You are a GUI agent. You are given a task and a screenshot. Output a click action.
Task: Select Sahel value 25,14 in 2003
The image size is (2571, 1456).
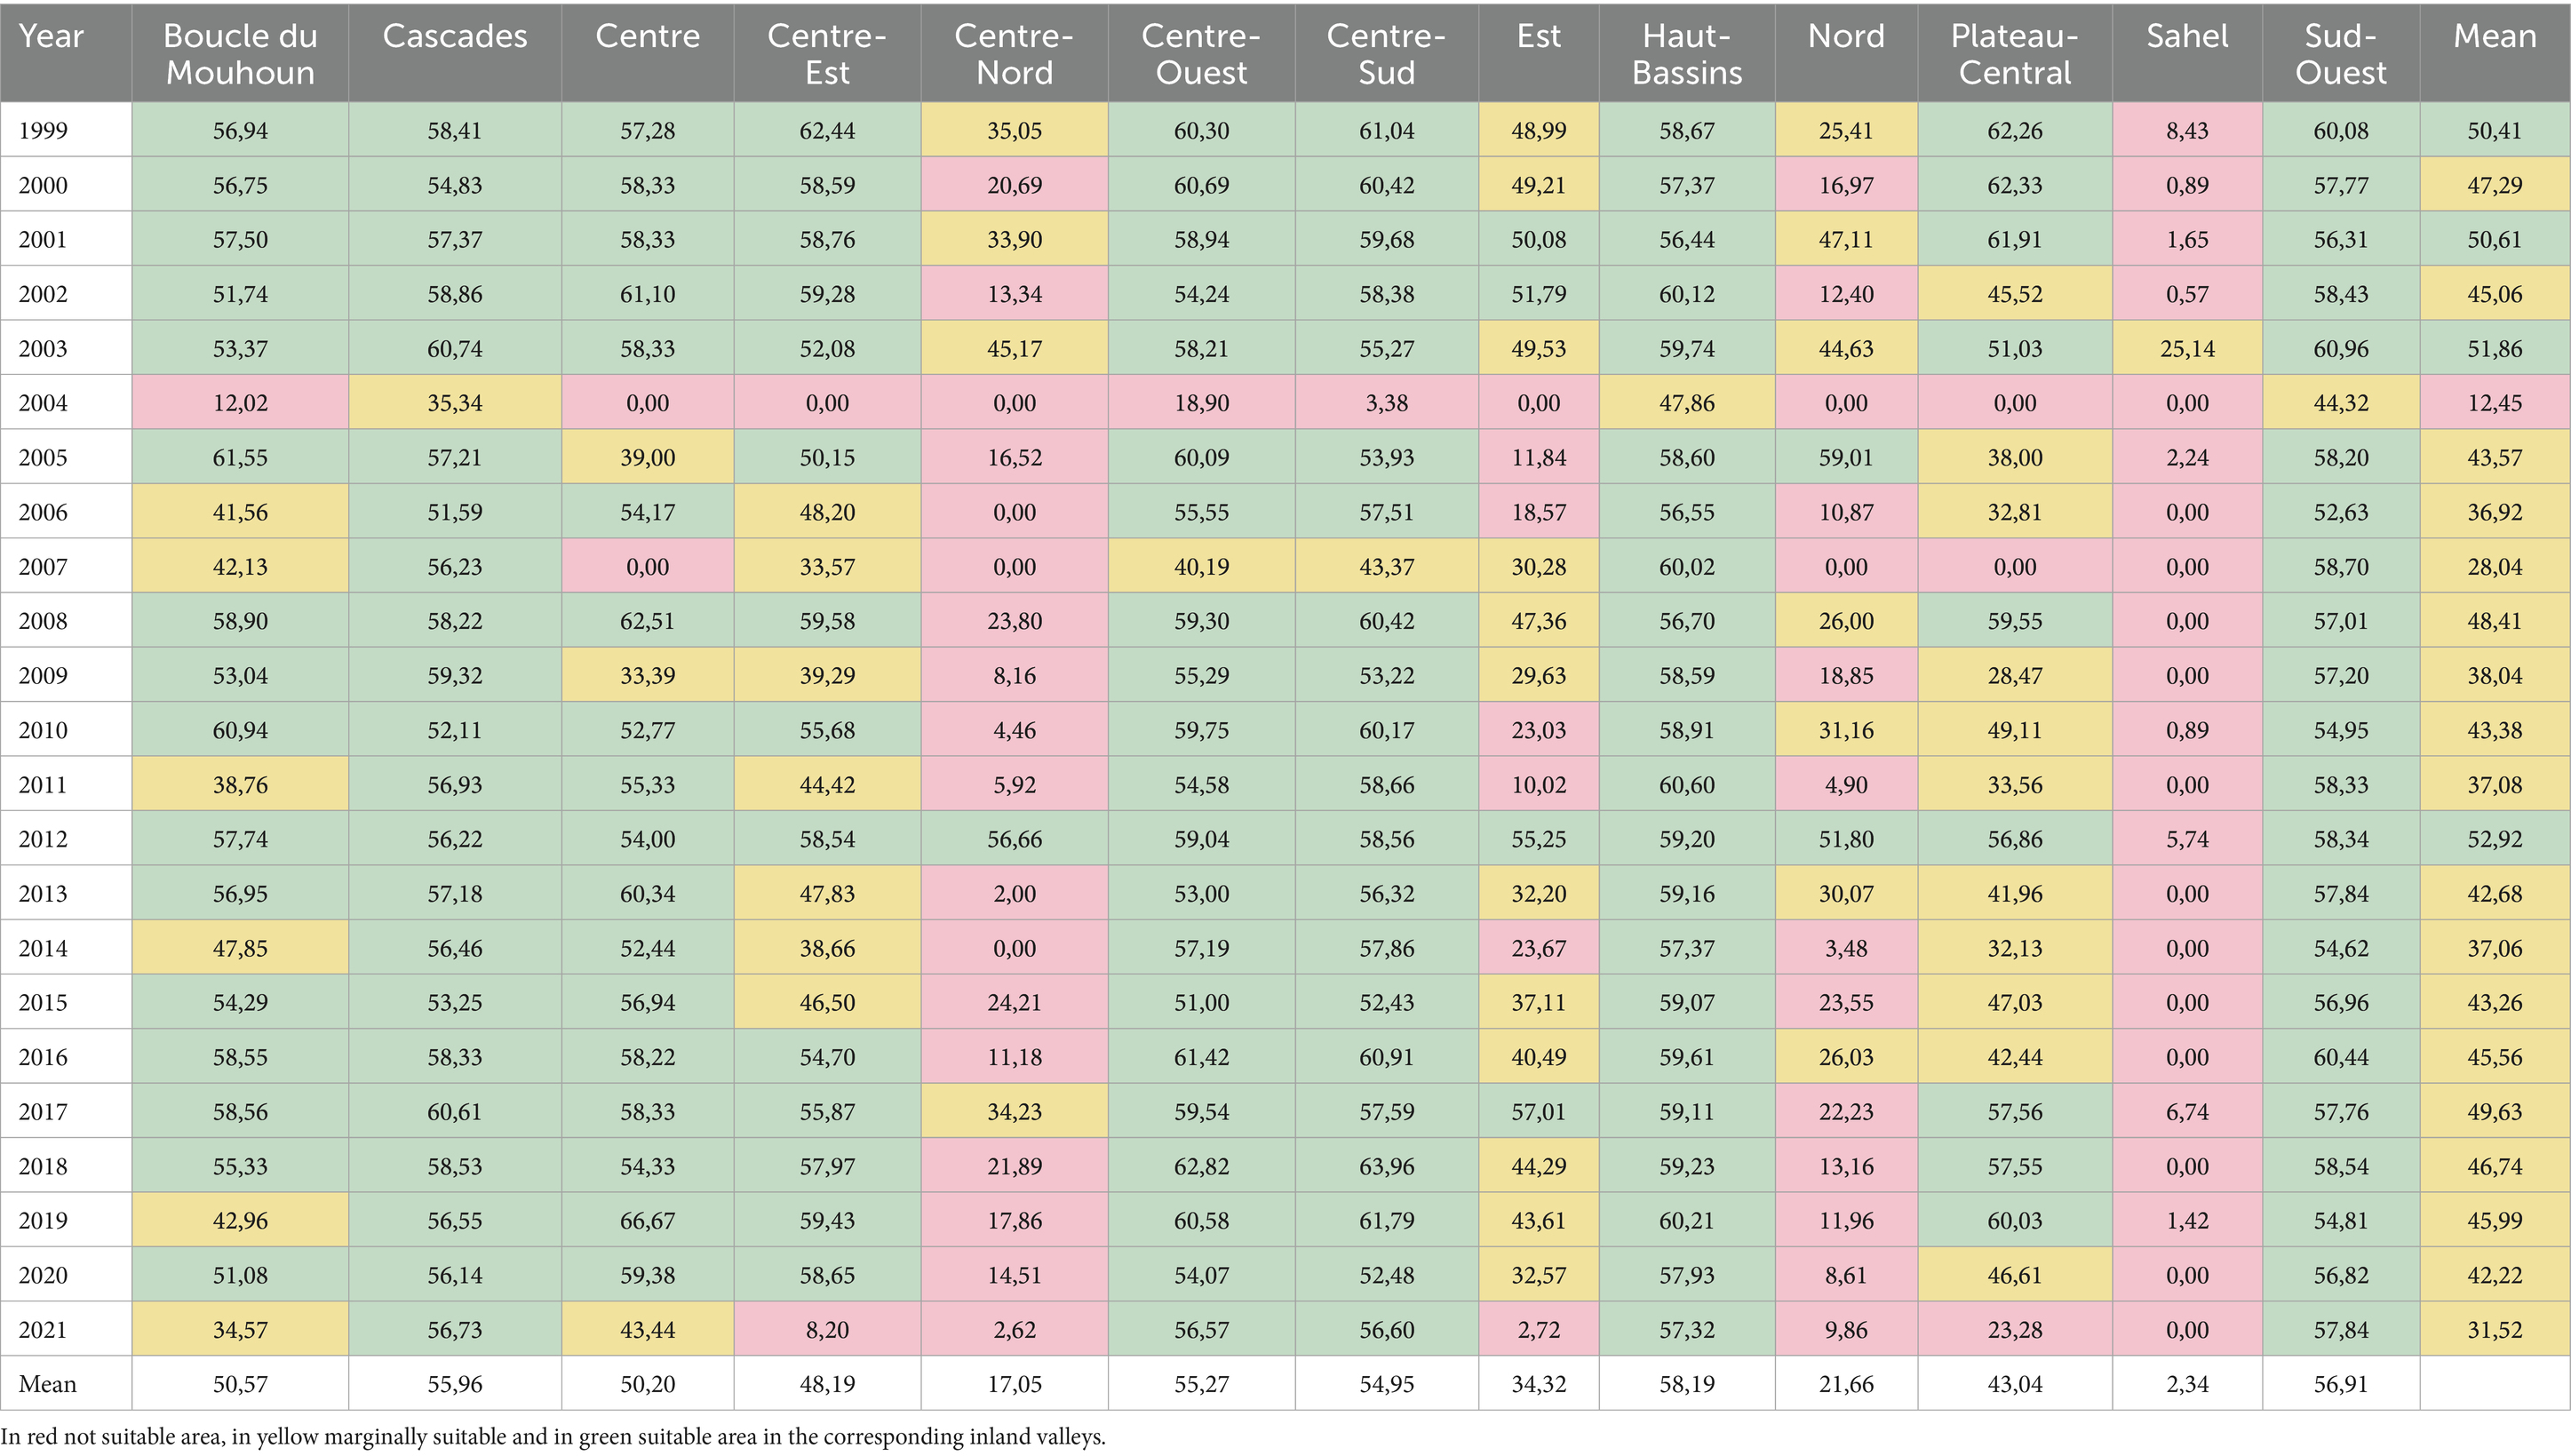2187,349
